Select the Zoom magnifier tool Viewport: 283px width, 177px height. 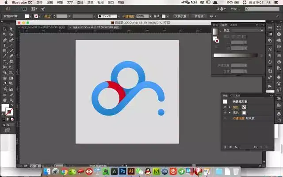point(11,100)
